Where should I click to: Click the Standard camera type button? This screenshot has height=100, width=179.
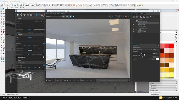coord(30,37)
